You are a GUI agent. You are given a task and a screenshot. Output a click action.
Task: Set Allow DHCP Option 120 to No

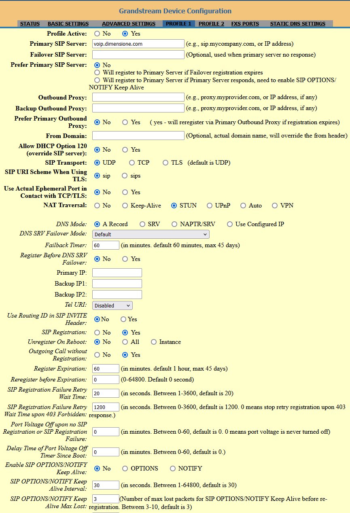(x=97, y=150)
